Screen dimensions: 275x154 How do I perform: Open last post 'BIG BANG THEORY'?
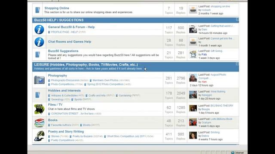click(222, 106)
